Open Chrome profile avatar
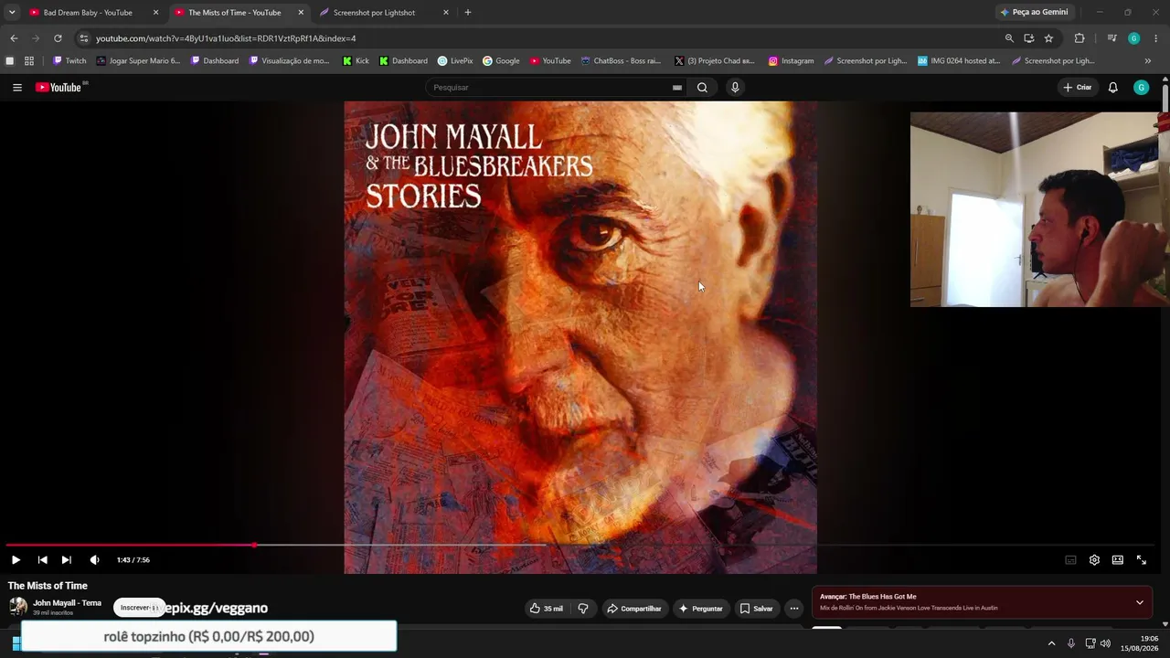Viewport: 1170px width, 658px height. click(1133, 38)
